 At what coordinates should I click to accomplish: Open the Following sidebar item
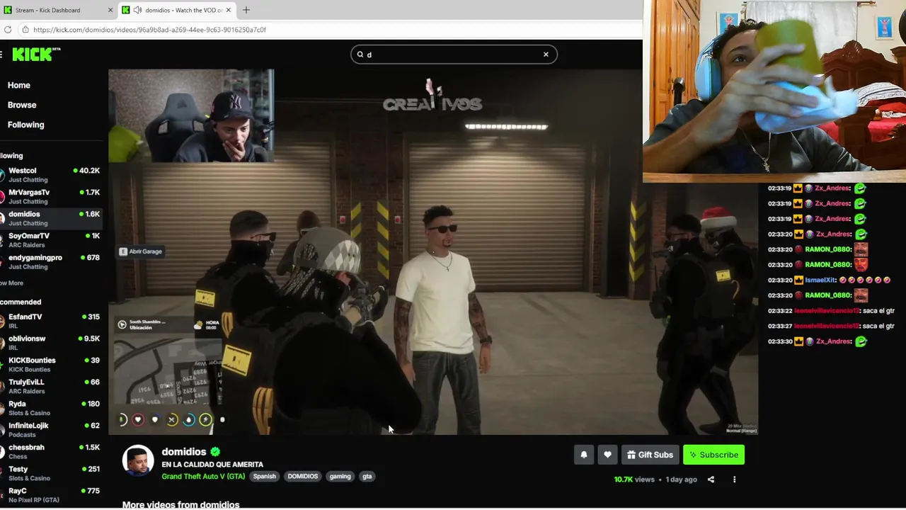tap(25, 125)
